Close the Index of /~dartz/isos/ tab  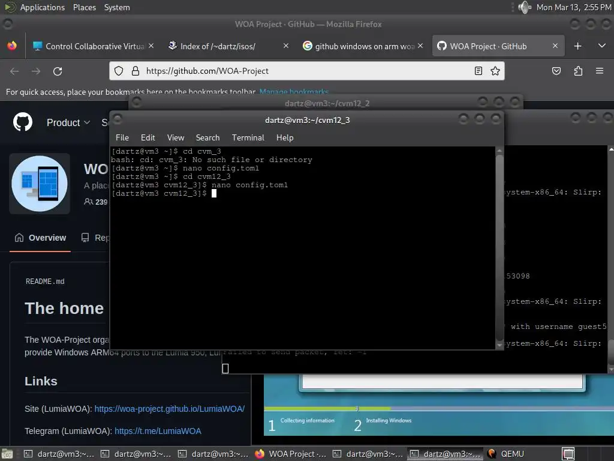click(286, 46)
